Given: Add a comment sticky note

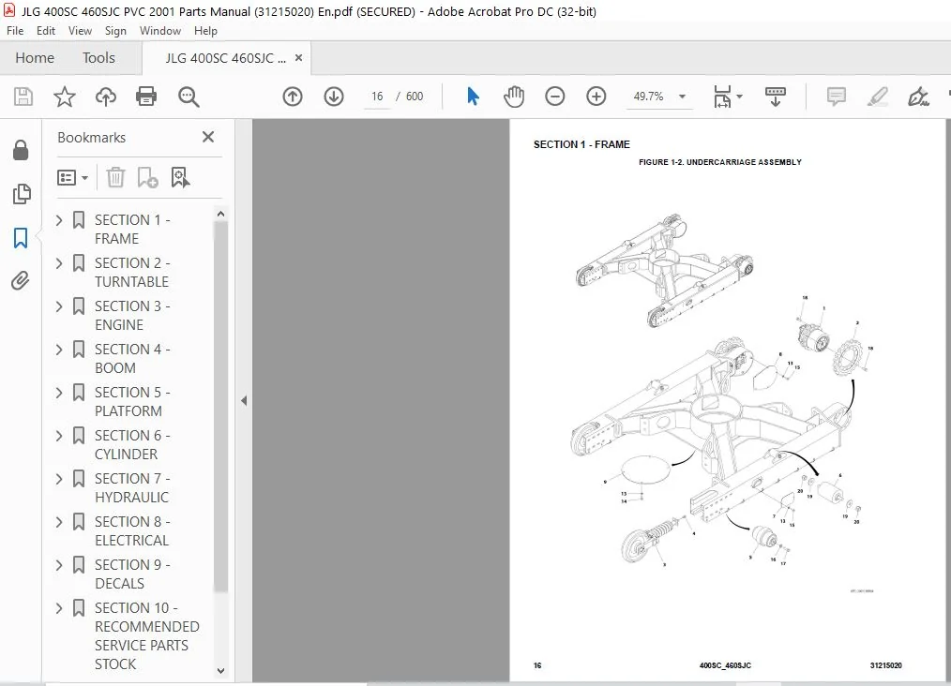Looking at the screenshot, I should 836,97.
